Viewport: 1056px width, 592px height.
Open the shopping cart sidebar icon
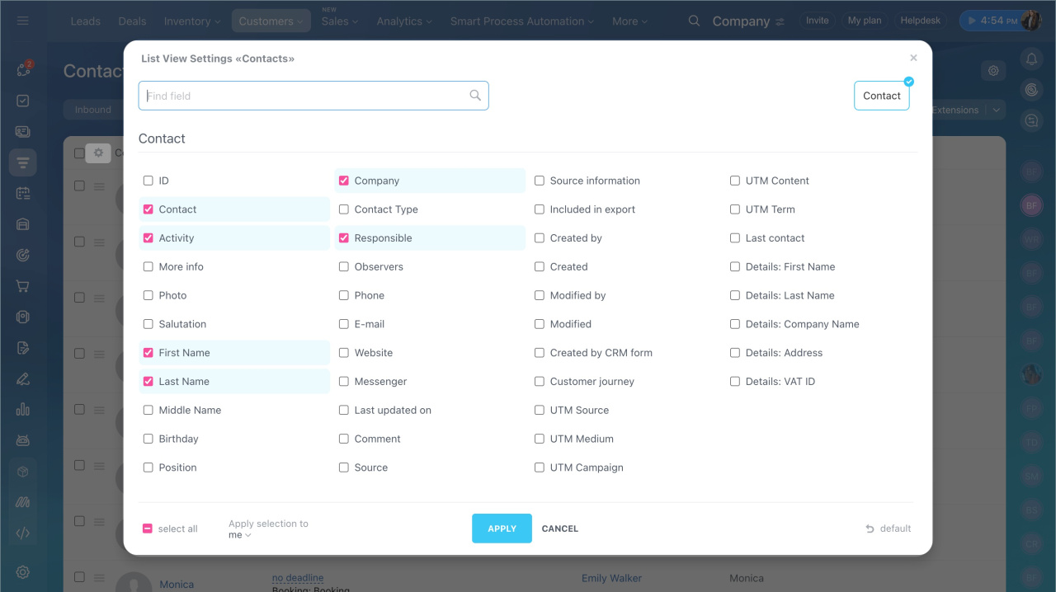pos(23,287)
